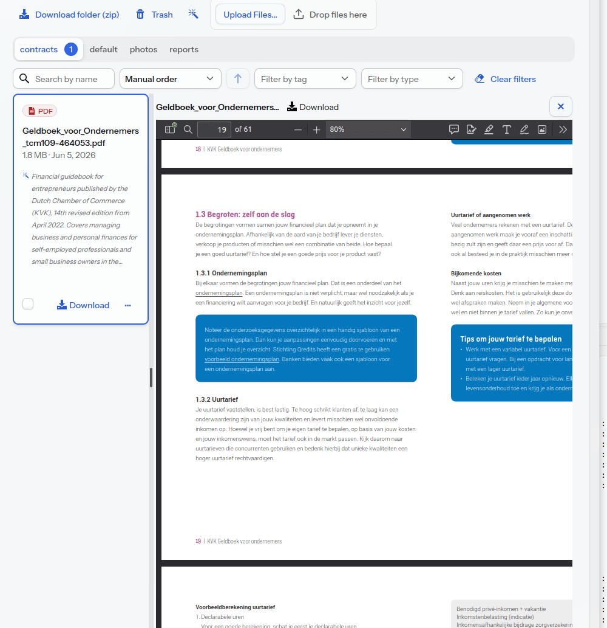
Task: Focus the Search by name field
Action: pyautogui.click(x=64, y=79)
